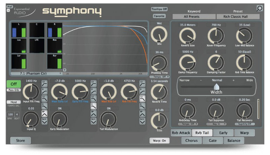270x155 pixels.
Task: Set Rvb filter to 6 dB high-pass
Action: [x=142, y=91]
